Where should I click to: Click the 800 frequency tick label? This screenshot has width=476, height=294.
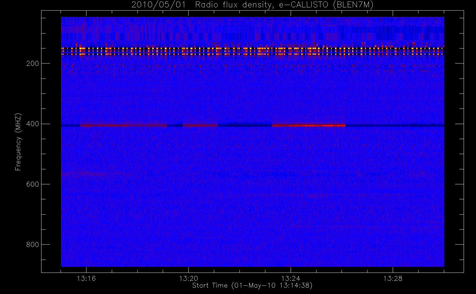[32, 245]
